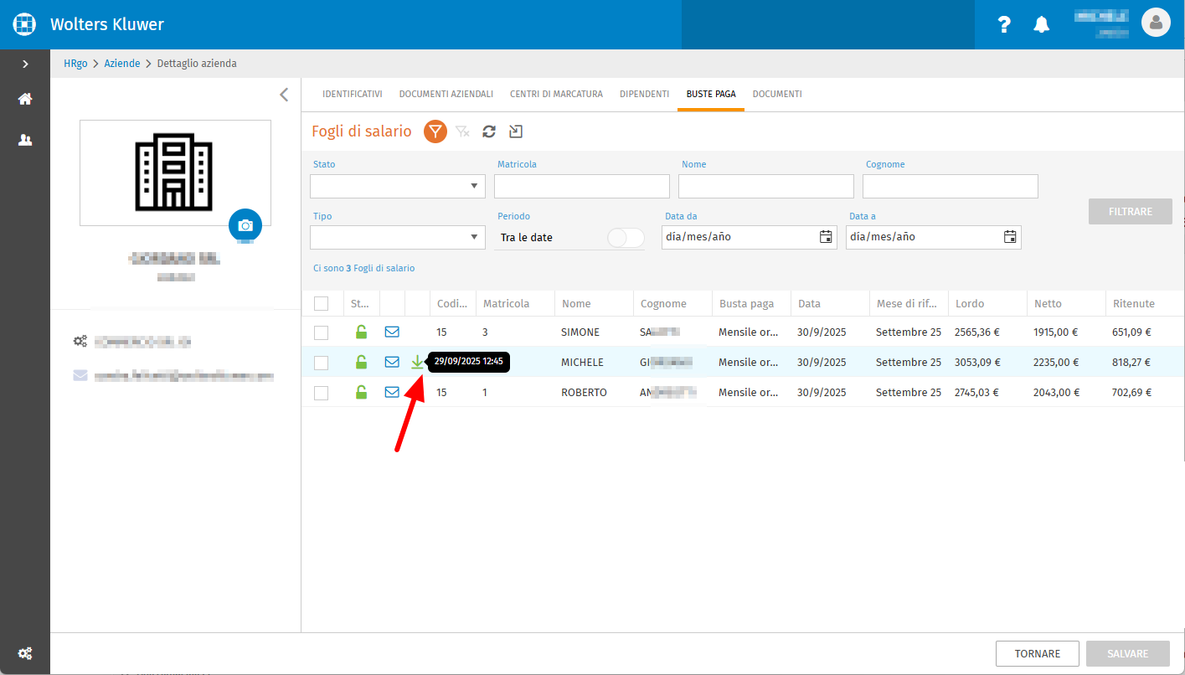Click the export icon beside refresh
Image resolution: width=1185 pixels, height=675 pixels.
[x=516, y=131]
